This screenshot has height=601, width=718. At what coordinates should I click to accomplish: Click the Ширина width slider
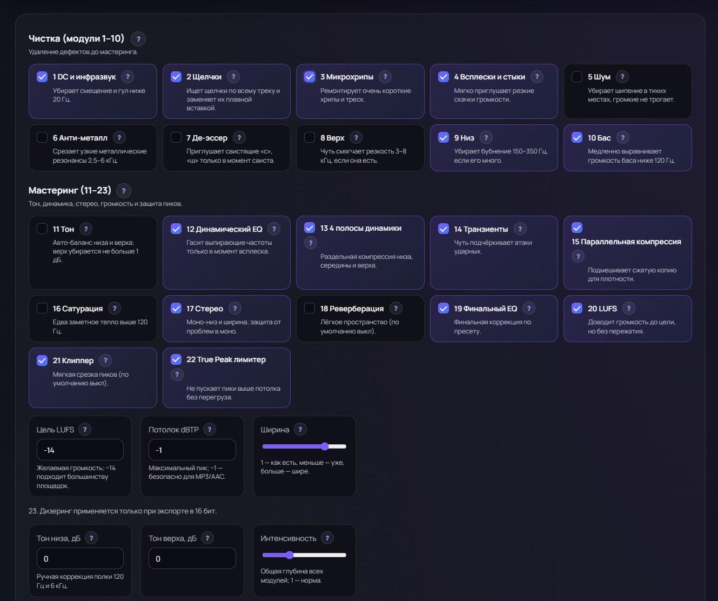(304, 446)
